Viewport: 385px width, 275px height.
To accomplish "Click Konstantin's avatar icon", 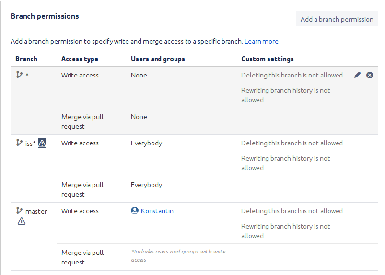I will [135, 210].
